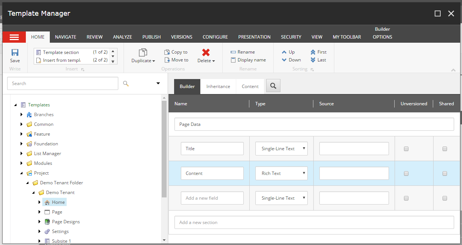This screenshot has width=462, height=245.
Task: Select the Feature folder in tree
Action: [x=42, y=134]
